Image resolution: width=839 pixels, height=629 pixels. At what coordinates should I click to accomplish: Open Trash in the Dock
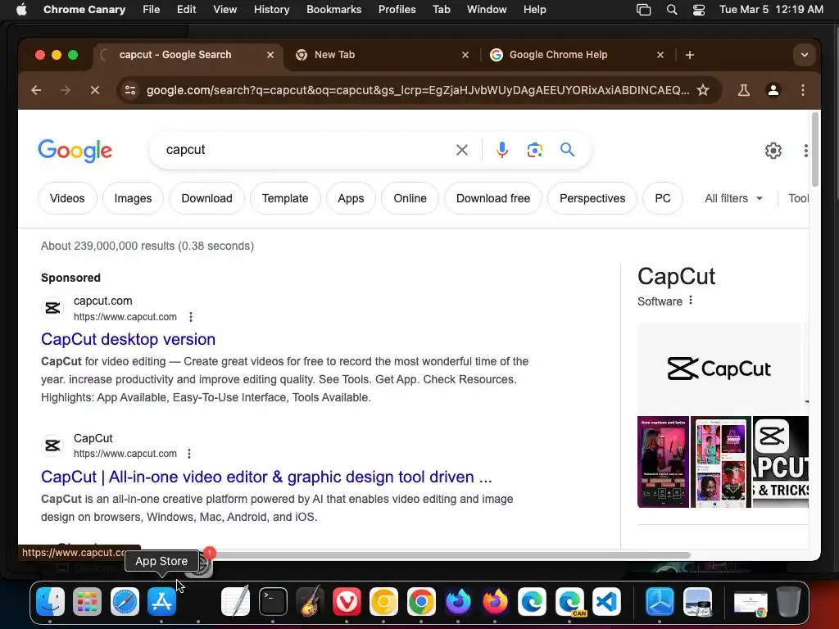point(788,601)
